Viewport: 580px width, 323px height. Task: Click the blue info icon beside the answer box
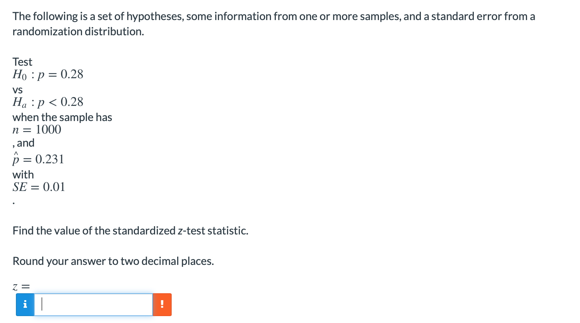click(x=25, y=305)
